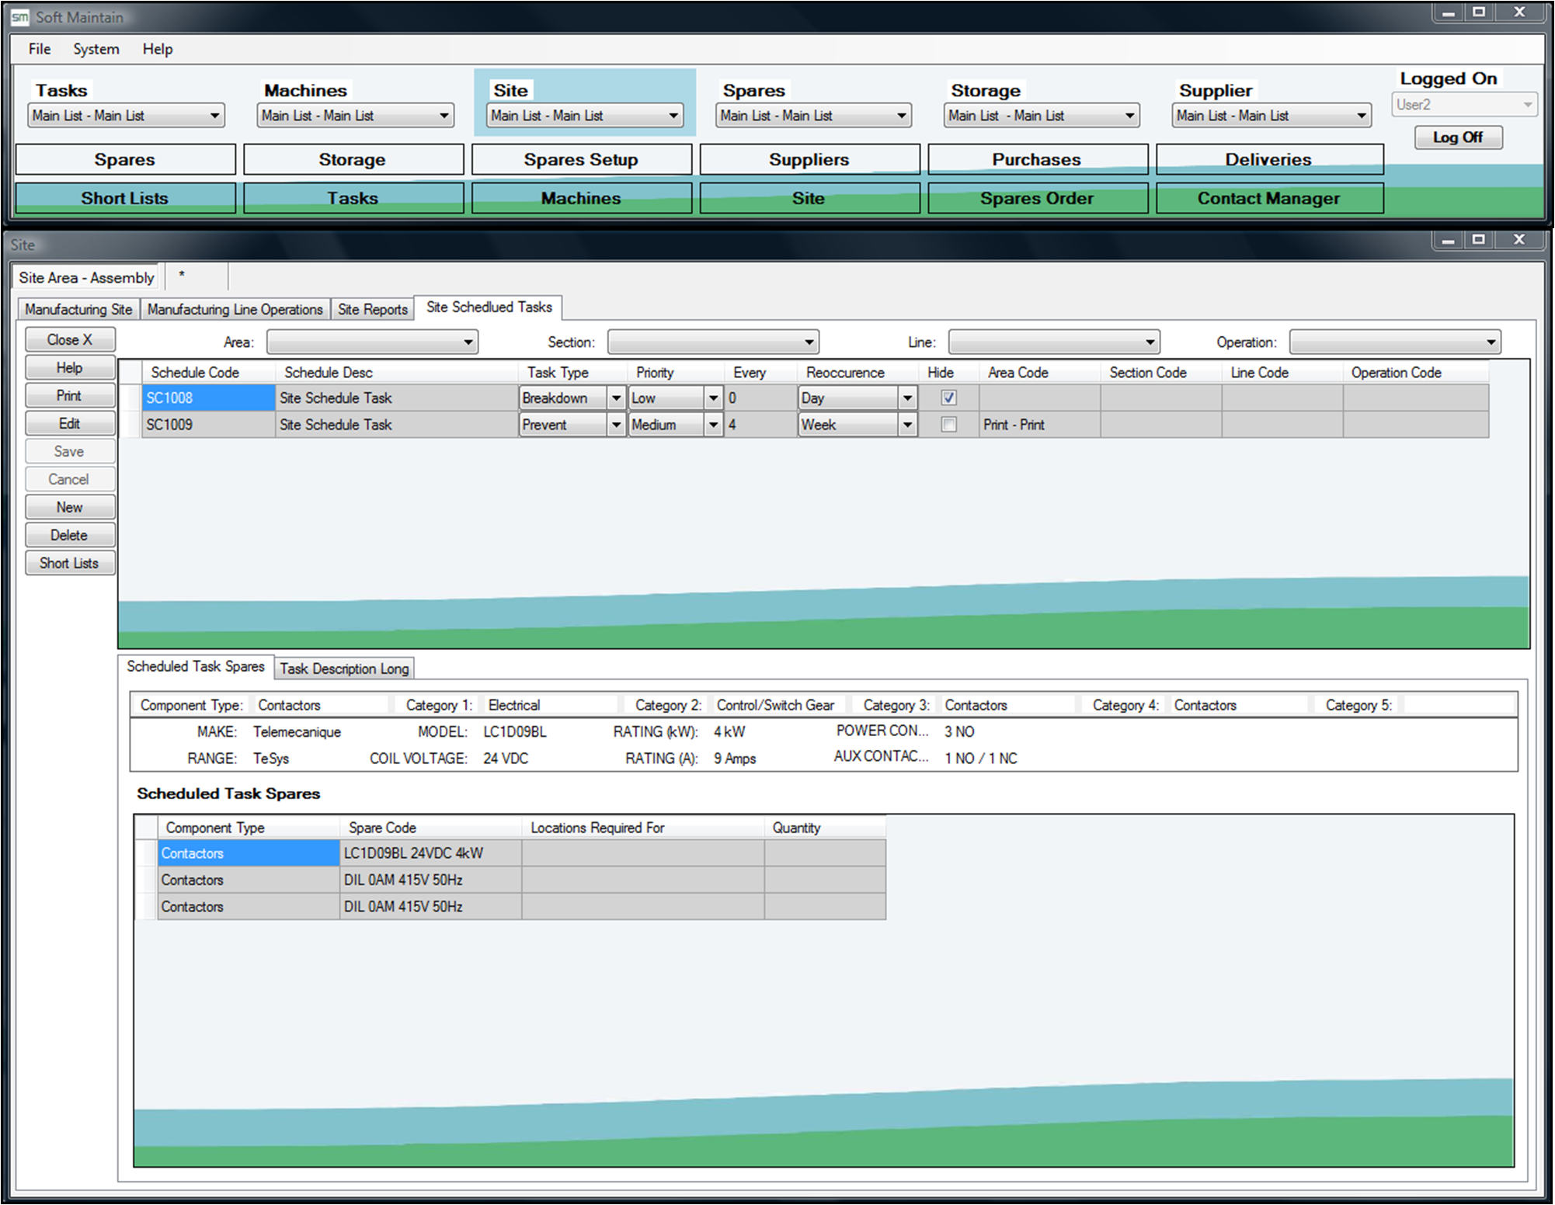1555x1205 pixels.
Task: Open green Machines module button
Action: click(x=581, y=198)
